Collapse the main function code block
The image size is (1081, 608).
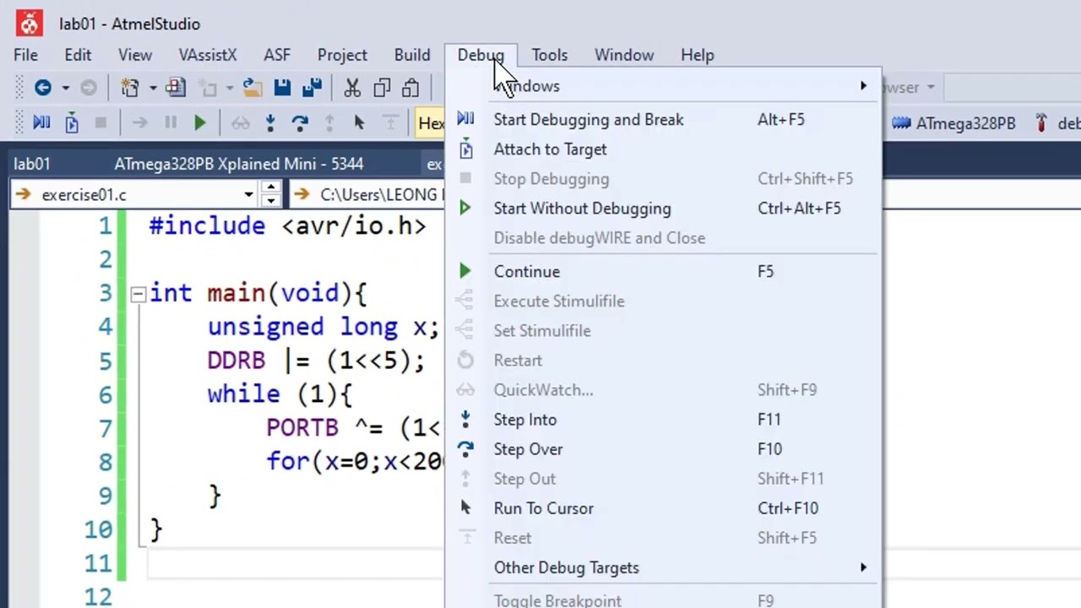click(x=138, y=294)
